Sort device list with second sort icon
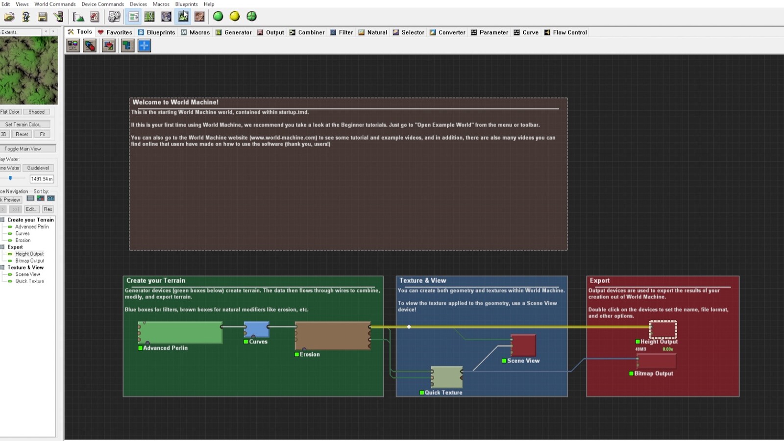Image resolution: width=784 pixels, height=441 pixels. 41,198
